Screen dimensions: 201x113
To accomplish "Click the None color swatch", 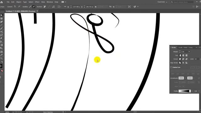I will pos(2,71).
